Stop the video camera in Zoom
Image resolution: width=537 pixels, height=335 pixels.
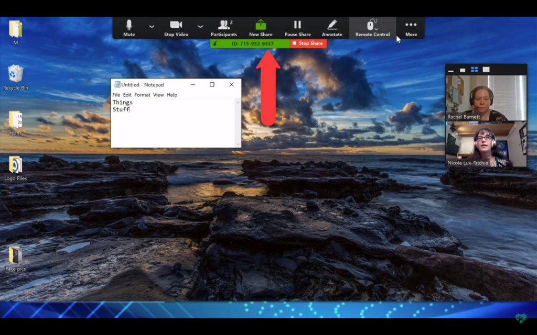click(x=176, y=27)
